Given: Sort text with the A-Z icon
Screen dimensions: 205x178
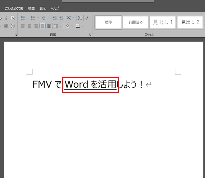Looking at the screenshot, I should pos(80,18).
